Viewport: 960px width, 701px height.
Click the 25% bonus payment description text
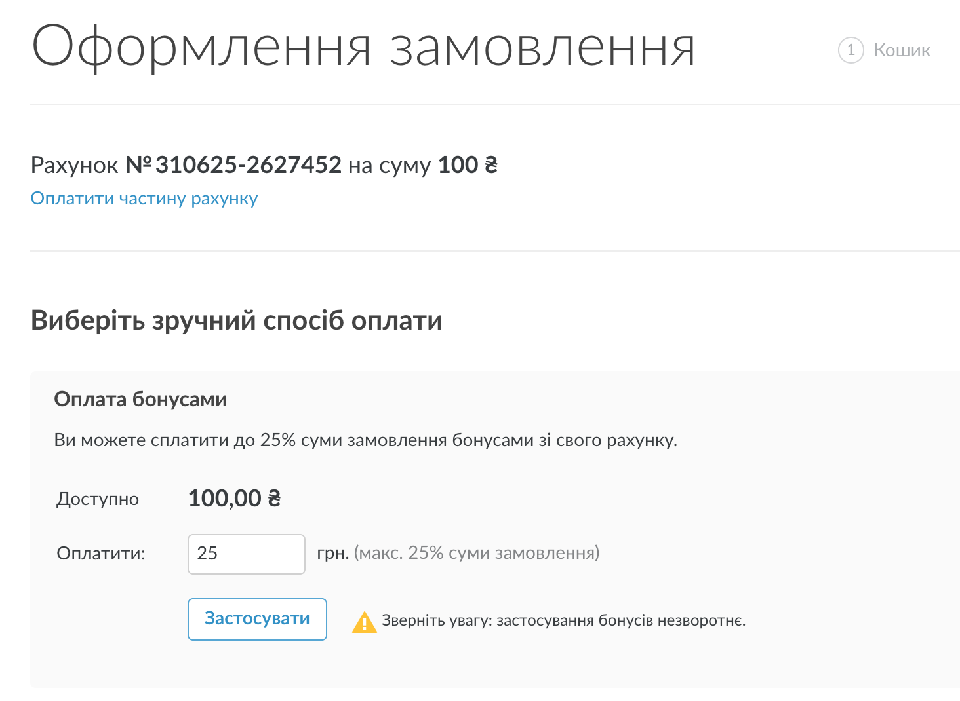click(x=365, y=440)
